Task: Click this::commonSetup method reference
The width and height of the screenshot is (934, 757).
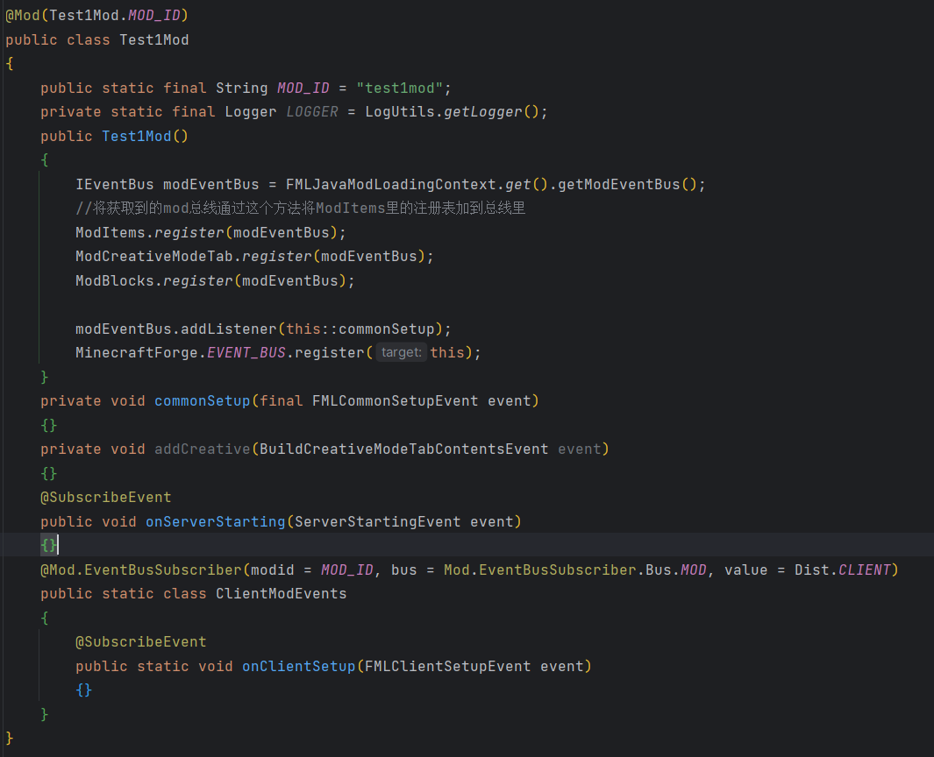Action: coord(360,329)
